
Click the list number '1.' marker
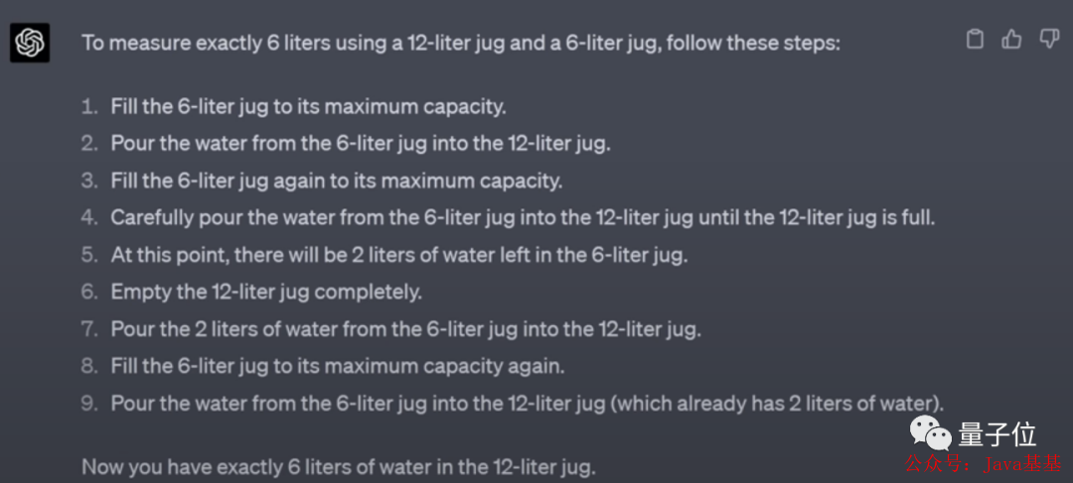click(x=90, y=106)
